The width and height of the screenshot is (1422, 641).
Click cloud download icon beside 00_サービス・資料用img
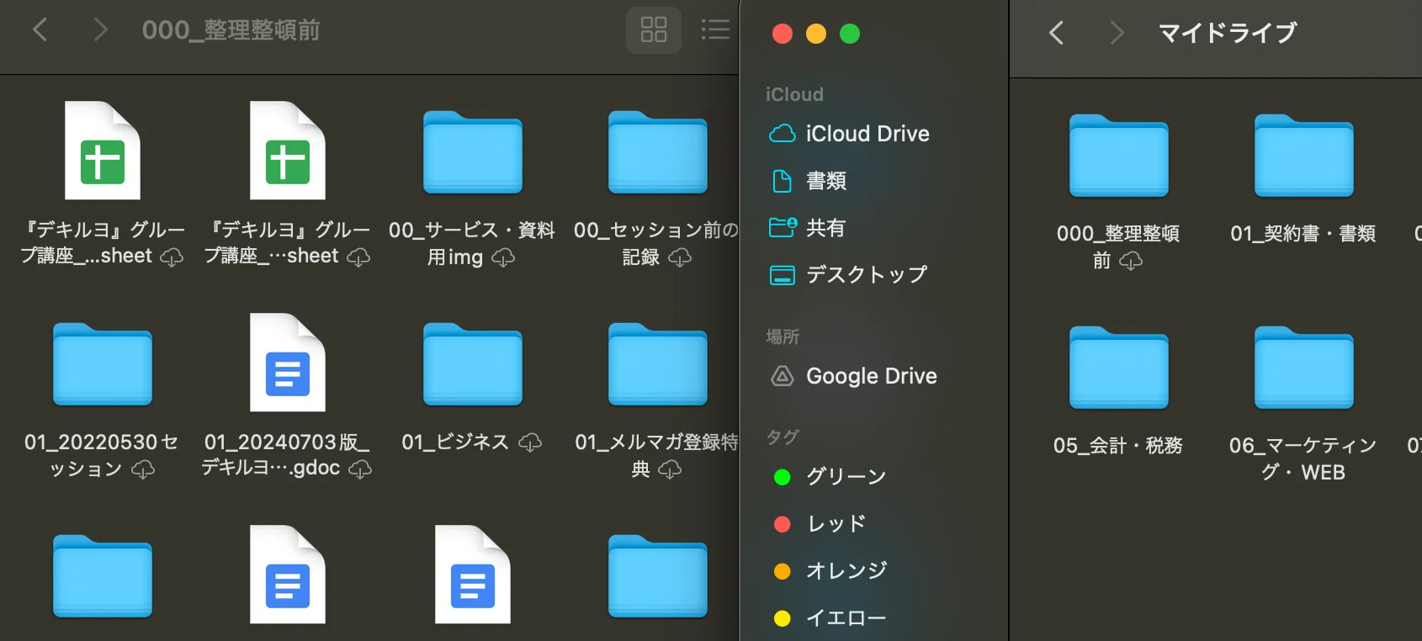[503, 257]
